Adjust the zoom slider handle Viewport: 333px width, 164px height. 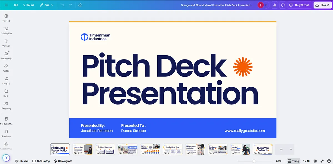coord(254,161)
